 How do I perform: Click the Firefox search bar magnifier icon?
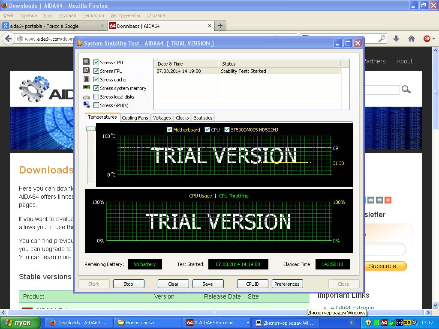[382, 39]
